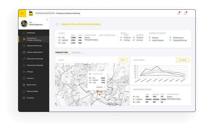The height and width of the screenshot is (130, 205).
Task: Select the Maintenance Rotating compass icon
Action: (x=24, y=65)
